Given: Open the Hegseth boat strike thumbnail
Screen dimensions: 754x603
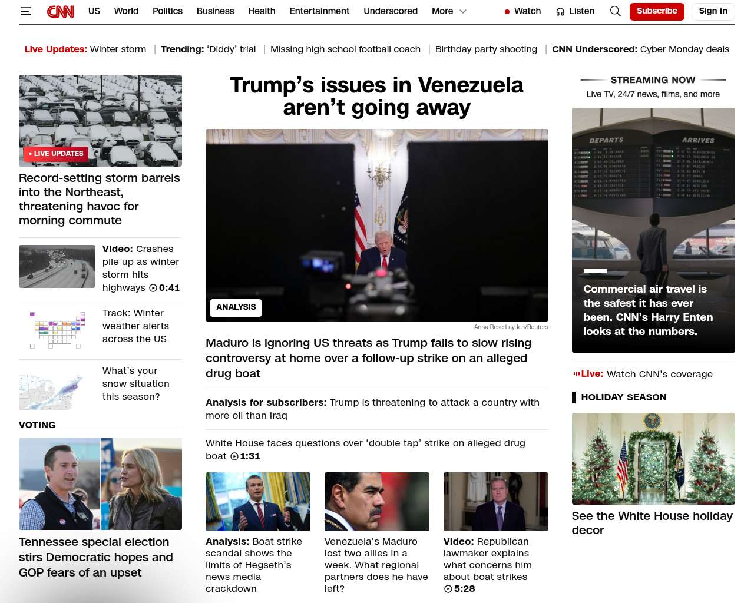Looking at the screenshot, I should [258, 502].
